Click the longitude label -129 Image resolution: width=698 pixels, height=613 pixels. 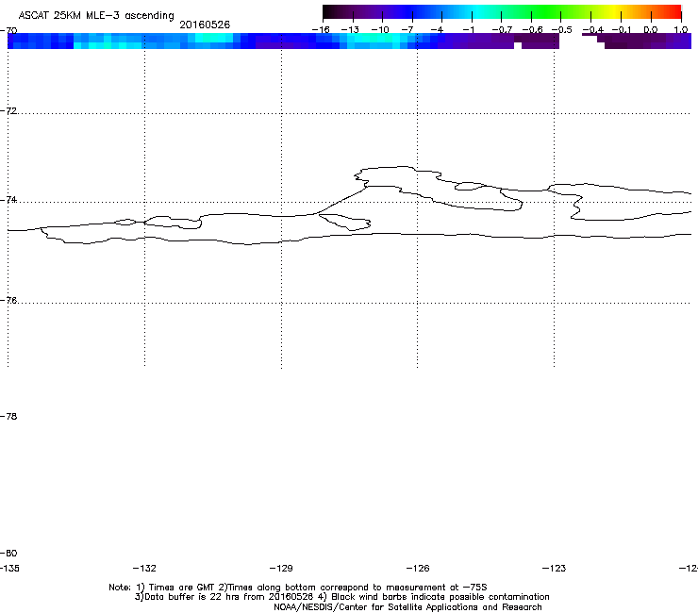click(281, 568)
